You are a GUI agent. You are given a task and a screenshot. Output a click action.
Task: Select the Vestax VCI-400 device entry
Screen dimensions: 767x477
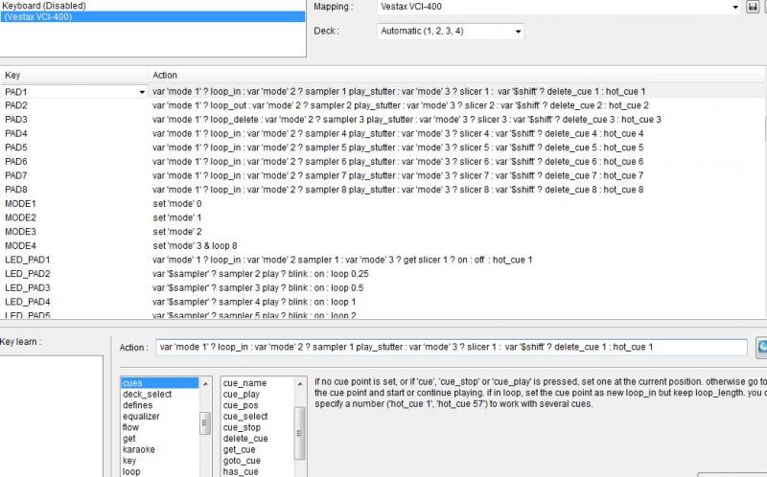(x=41, y=17)
